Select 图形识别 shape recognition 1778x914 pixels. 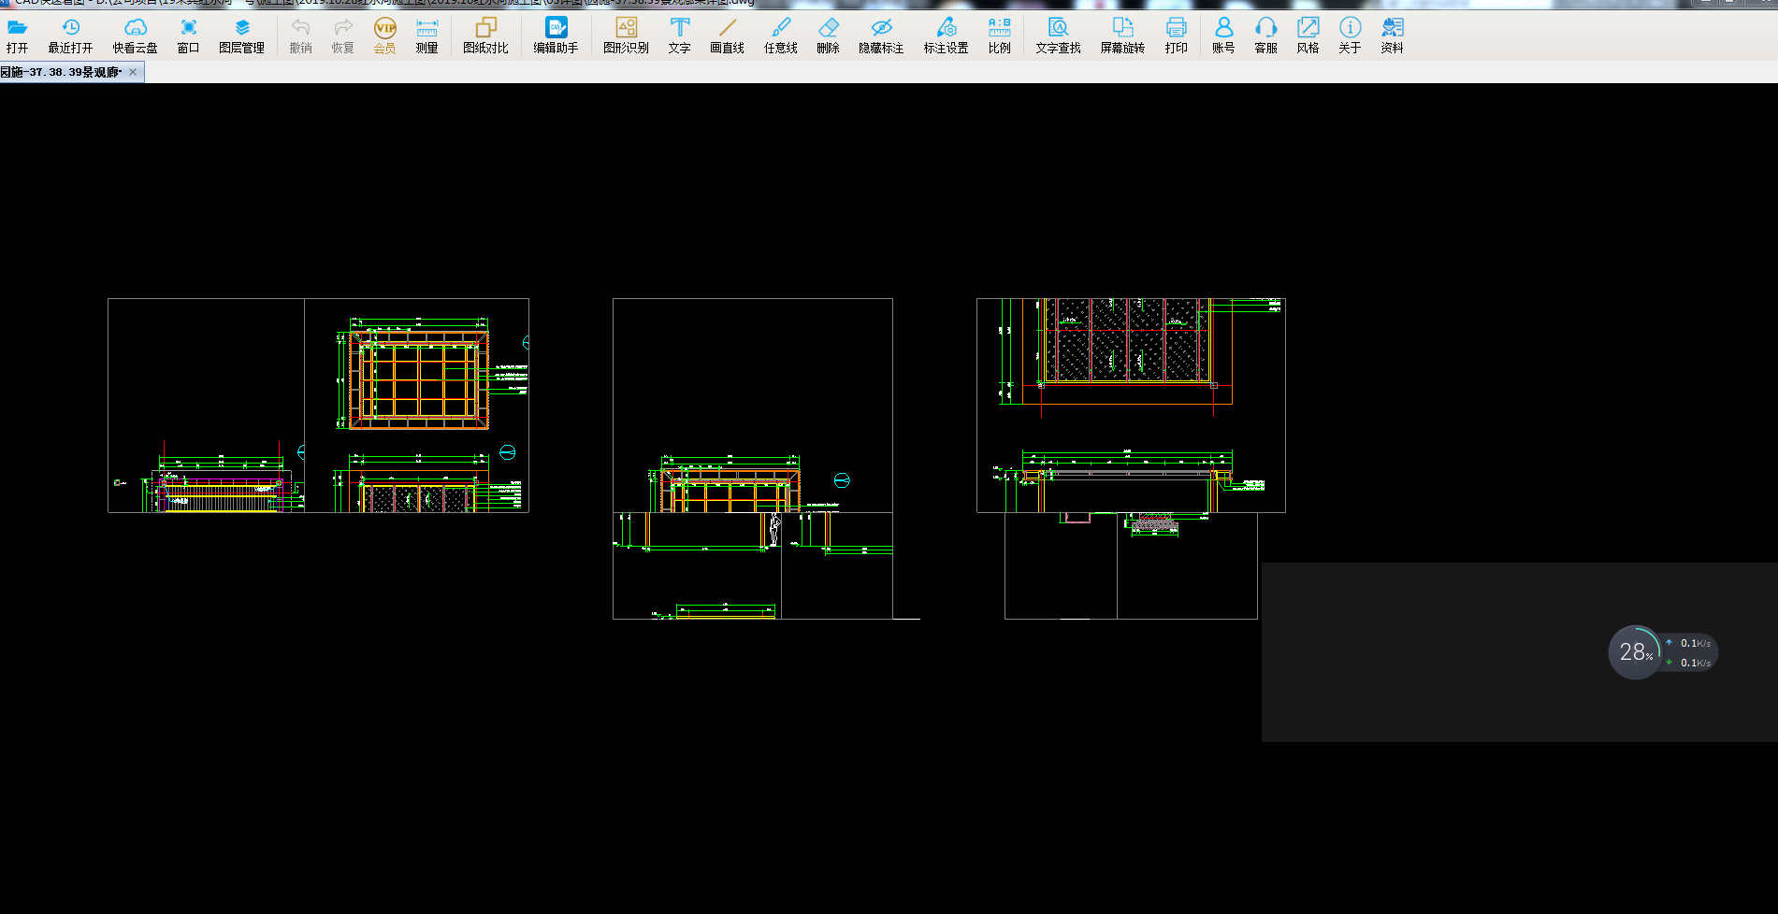(x=626, y=36)
